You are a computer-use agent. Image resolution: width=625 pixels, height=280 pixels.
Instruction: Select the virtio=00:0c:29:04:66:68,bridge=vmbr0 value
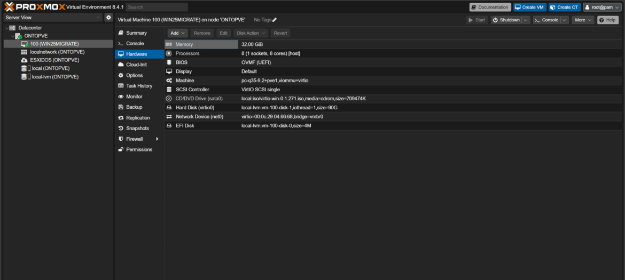282,117
